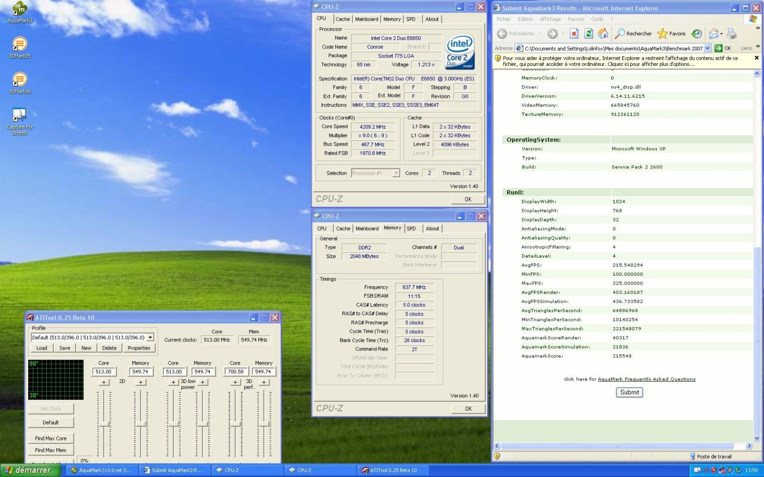The width and height of the screenshot is (764, 477).
Task: Open the Processor #1 selection dropdown
Action: click(396, 173)
